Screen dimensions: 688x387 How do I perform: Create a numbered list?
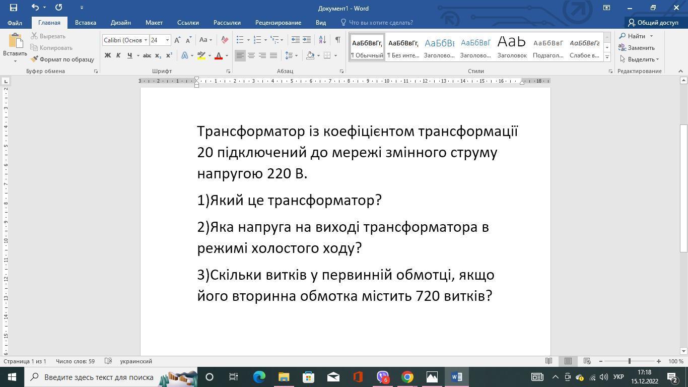257,40
